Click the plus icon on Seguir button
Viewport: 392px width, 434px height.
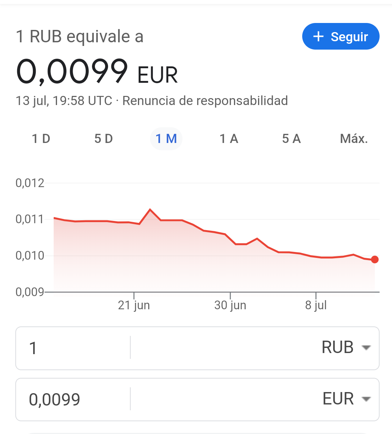click(x=318, y=36)
